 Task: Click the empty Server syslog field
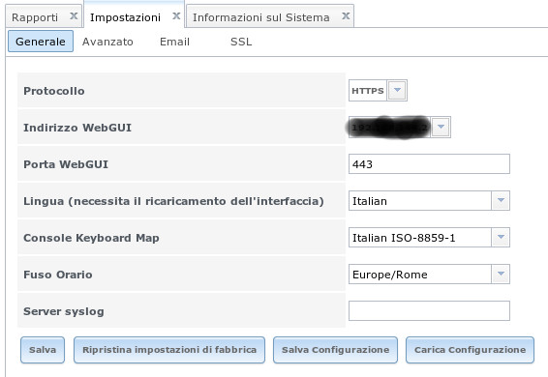coord(429,310)
